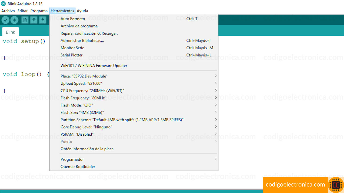Expand the Core Debug Level submenu

coord(134,127)
